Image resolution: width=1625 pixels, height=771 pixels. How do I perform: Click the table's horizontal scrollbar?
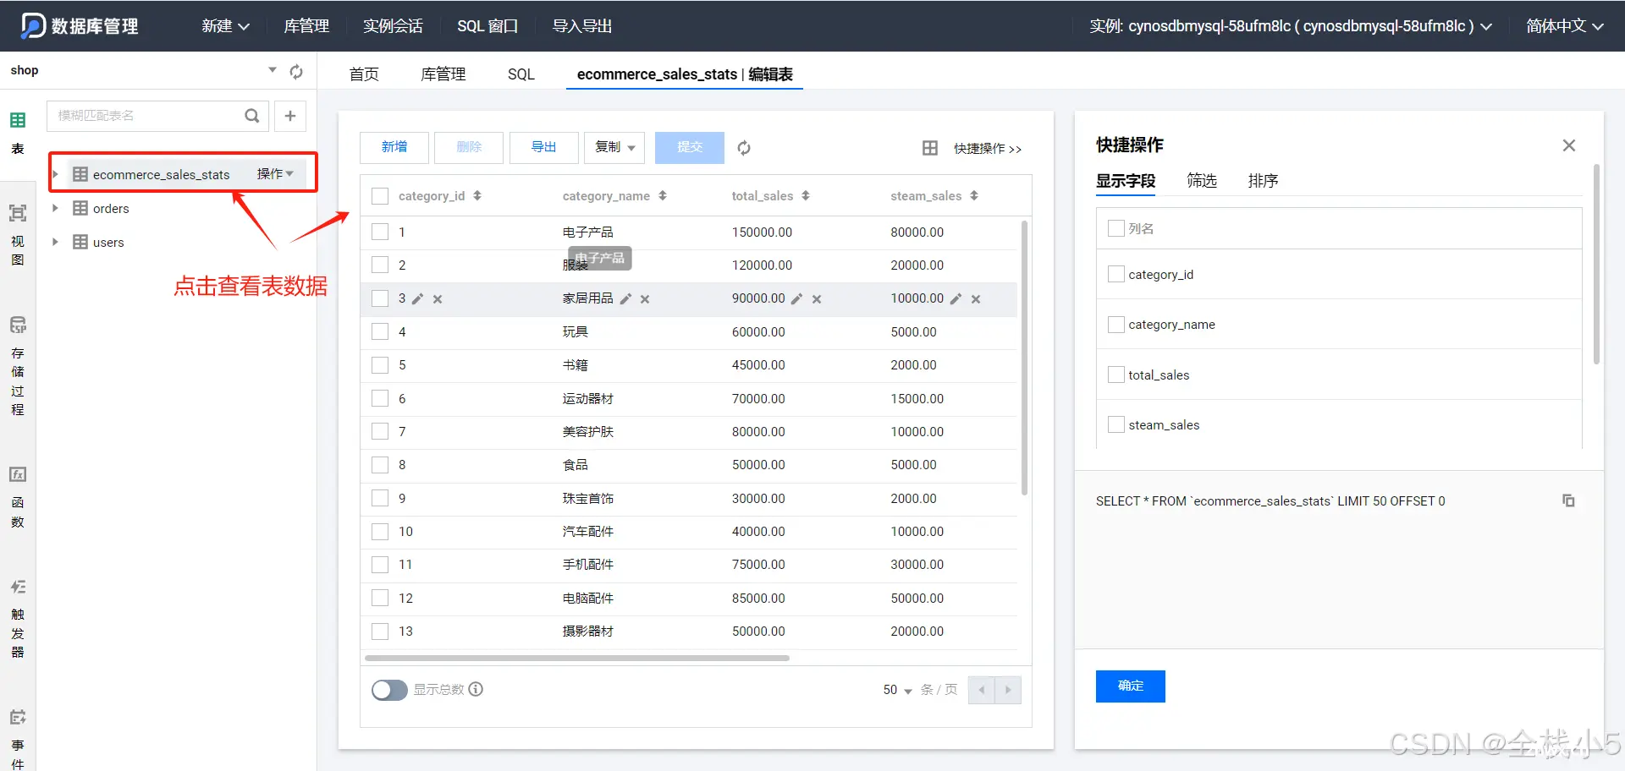click(577, 658)
